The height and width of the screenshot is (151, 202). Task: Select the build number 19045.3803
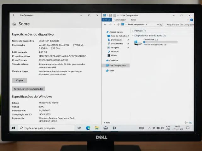(44, 114)
